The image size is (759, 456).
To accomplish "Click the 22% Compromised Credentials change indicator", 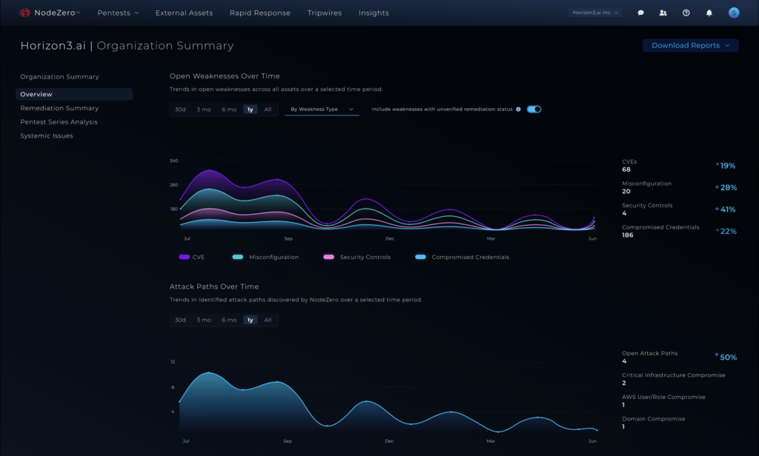I will tap(726, 231).
